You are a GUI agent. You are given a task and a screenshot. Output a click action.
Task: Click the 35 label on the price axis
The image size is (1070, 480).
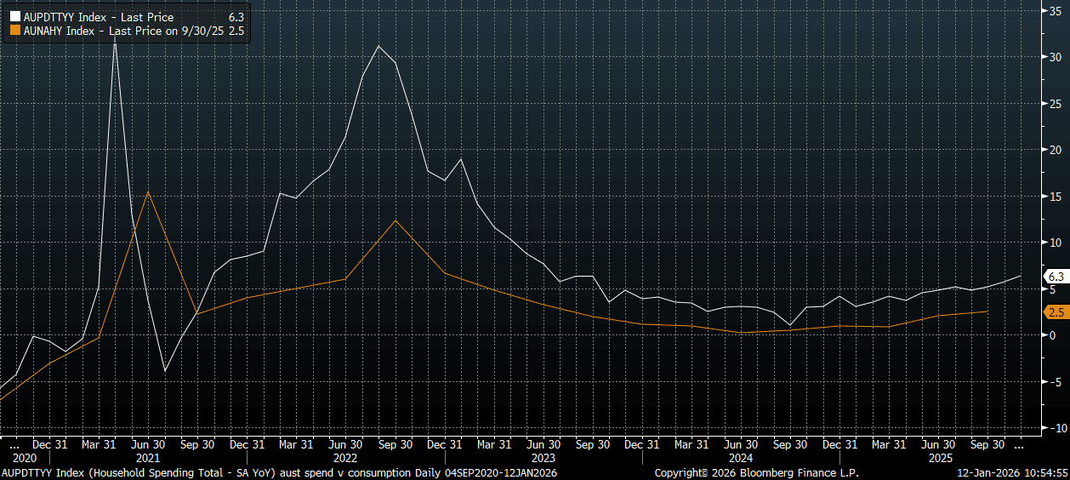(1054, 11)
